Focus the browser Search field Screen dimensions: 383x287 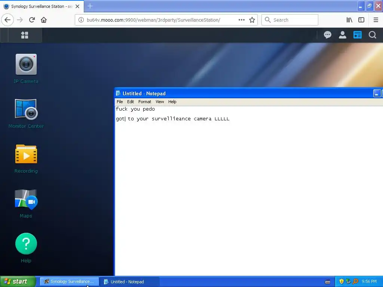290,20
